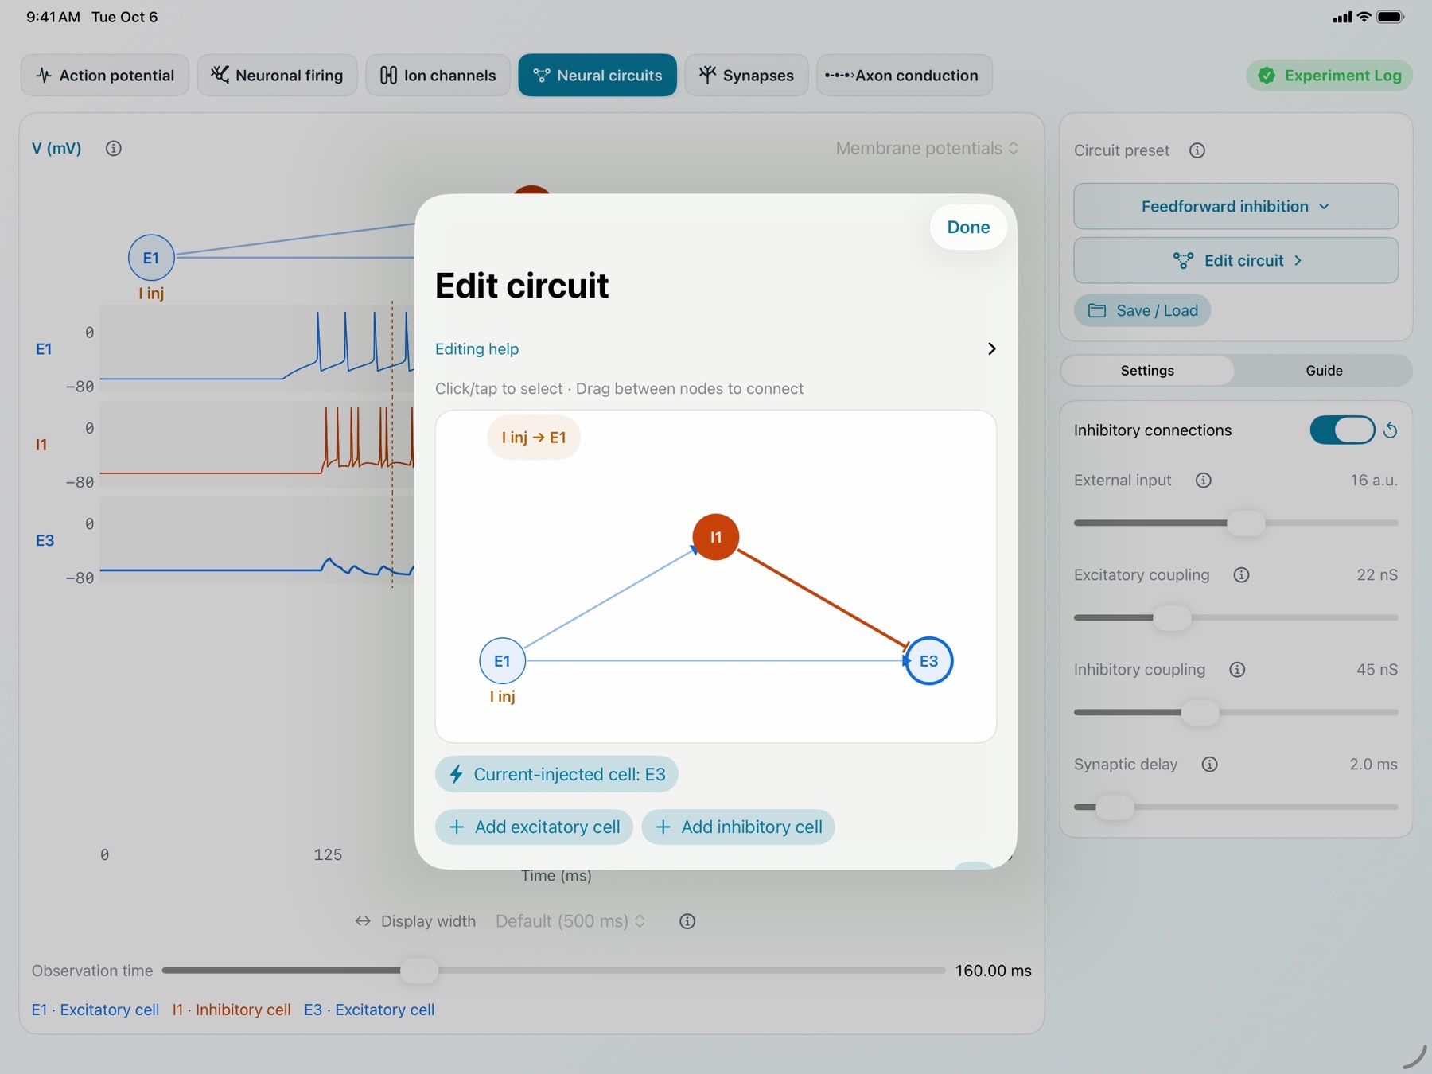Click Add excitatory cell button
This screenshot has width=1432, height=1074.
tap(534, 827)
